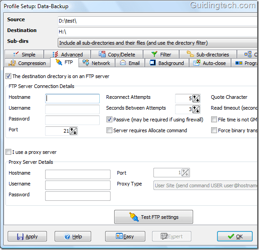Adjust proxy Port spinner arrows
This screenshot has width=259, height=250.
(185, 173)
